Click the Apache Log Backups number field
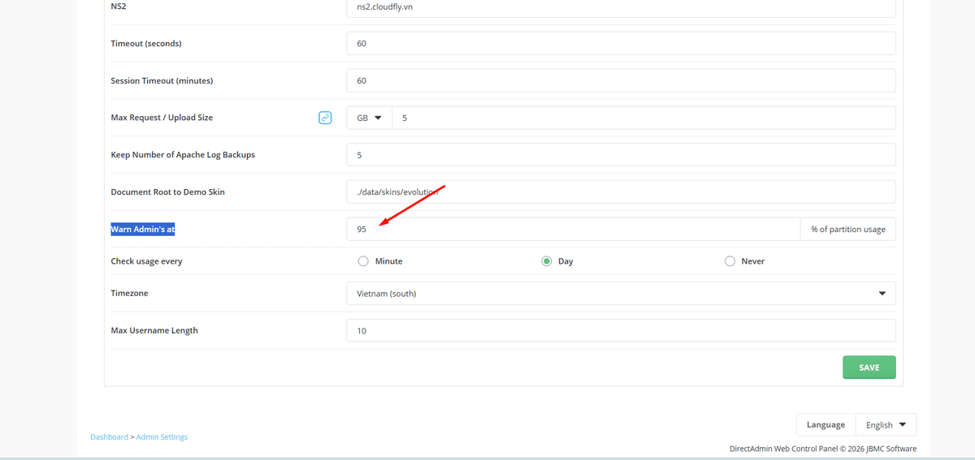The image size is (975, 460). coord(621,155)
